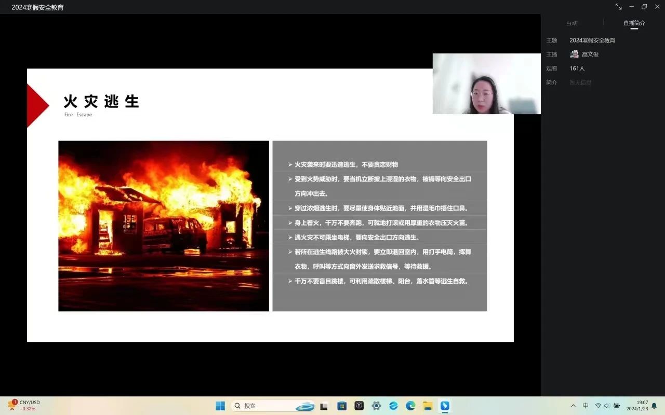Open Settings gear on the taskbar
Viewport: 665px width, 415px height.
376,406
